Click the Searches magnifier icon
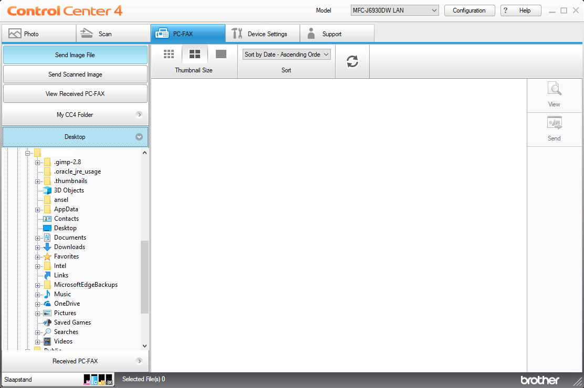This screenshot has width=584, height=388. pos(47,332)
